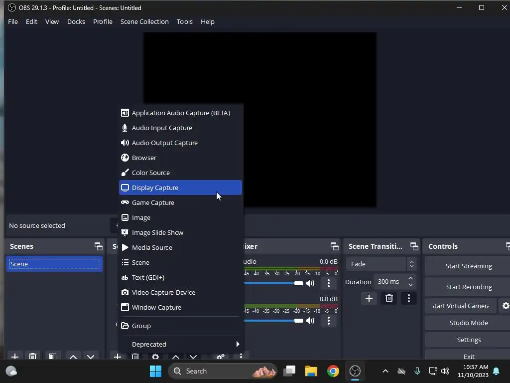Start the Virtual Camera
The image size is (510, 383).
pyautogui.click(x=461, y=306)
